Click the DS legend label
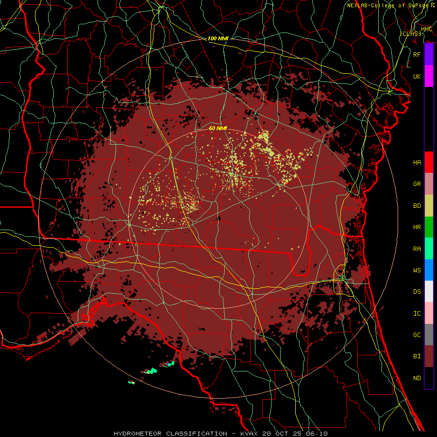 pos(417,292)
